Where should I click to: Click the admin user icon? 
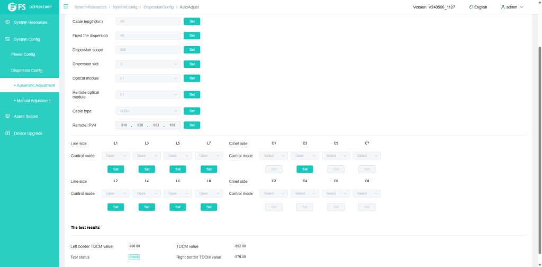point(502,7)
